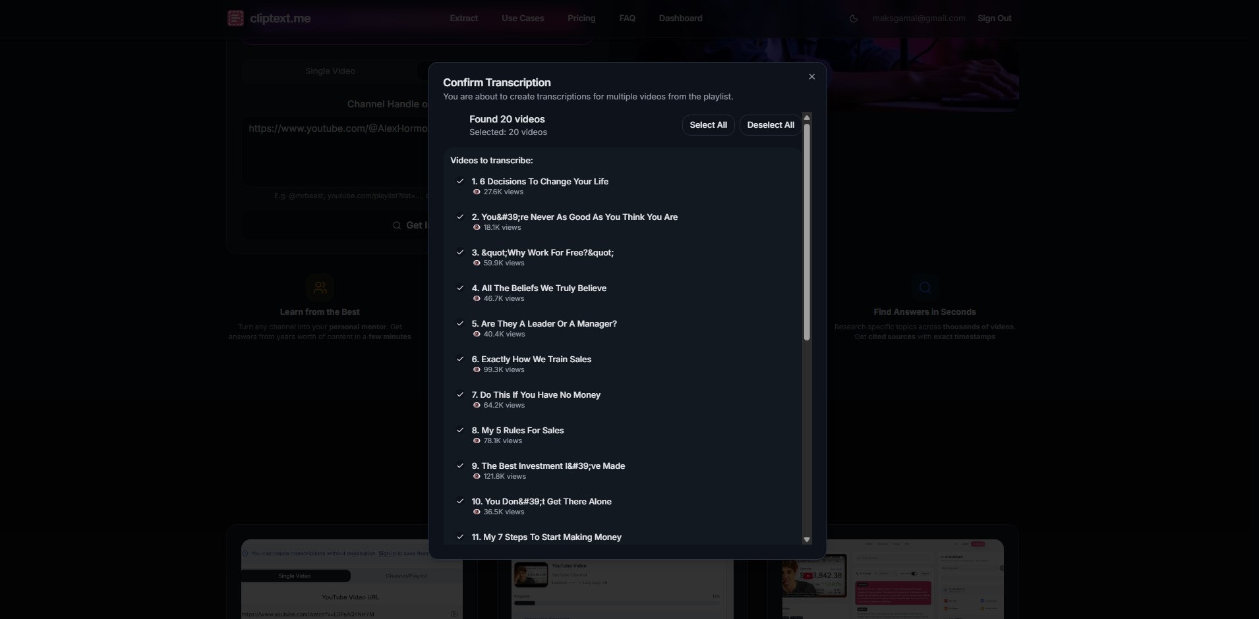Image resolution: width=1259 pixels, height=619 pixels.
Task: Click the Learn from the Best people icon
Action: (320, 288)
